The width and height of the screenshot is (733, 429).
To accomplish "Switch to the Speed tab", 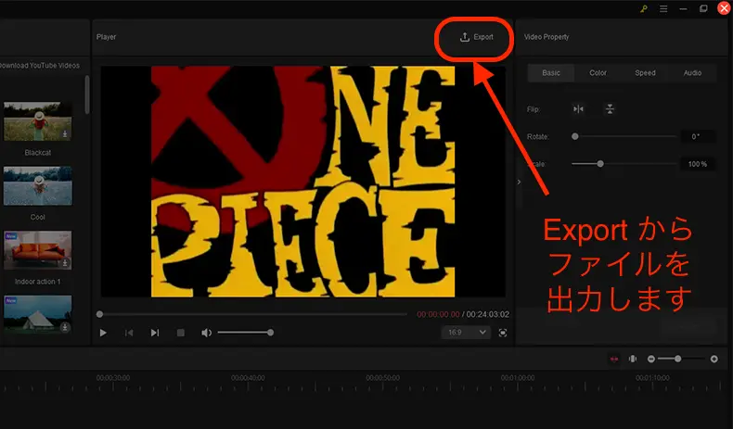I will click(x=645, y=73).
